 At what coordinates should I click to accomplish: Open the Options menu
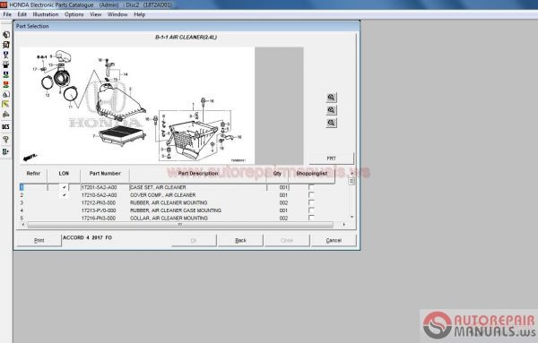click(74, 14)
